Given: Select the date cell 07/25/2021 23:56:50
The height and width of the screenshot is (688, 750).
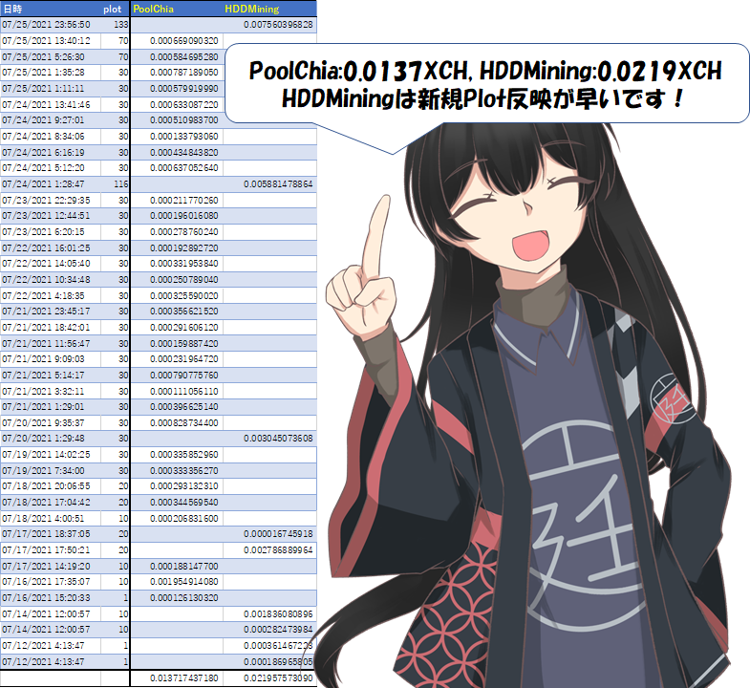Looking at the screenshot, I should tap(46, 24).
